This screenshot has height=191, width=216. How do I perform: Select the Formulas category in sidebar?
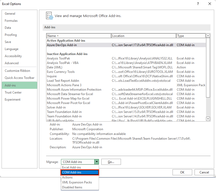tap(11, 20)
